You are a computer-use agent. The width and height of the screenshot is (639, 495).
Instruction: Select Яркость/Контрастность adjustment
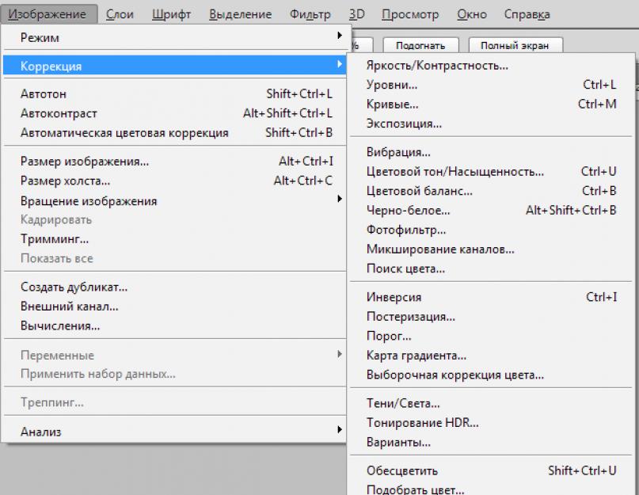pyautogui.click(x=437, y=66)
